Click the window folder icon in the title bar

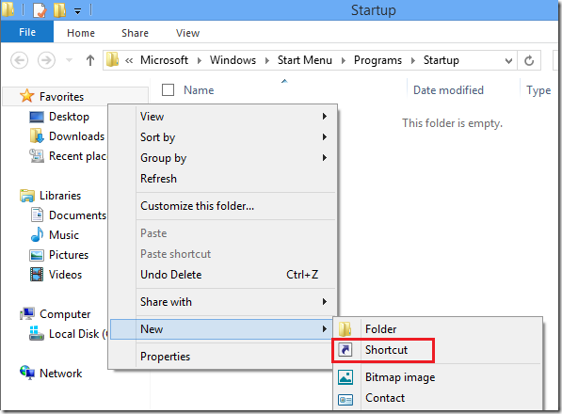(x=8, y=9)
